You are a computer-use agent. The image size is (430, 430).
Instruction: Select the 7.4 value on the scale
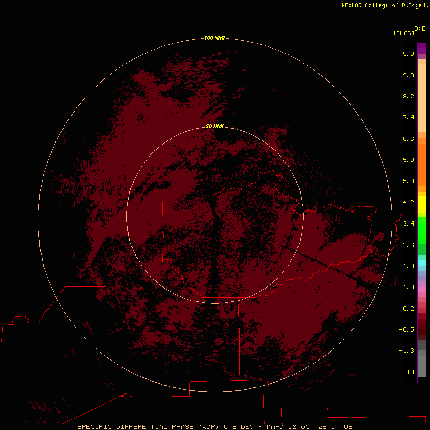pyautogui.click(x=408, y=118)
